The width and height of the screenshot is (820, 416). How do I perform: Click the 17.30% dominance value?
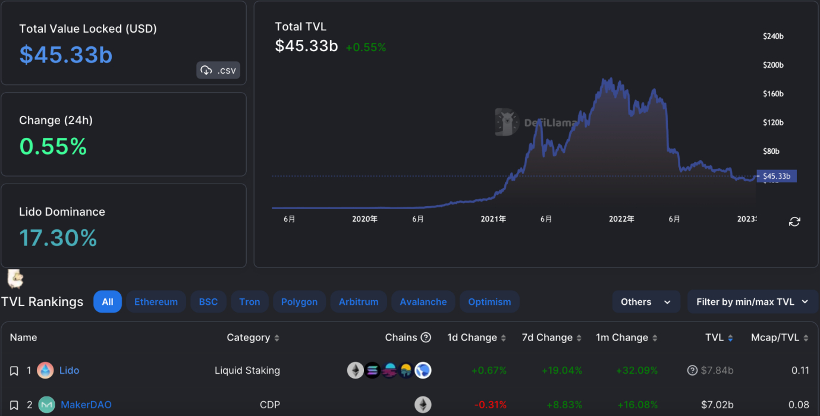coord(58,238)
